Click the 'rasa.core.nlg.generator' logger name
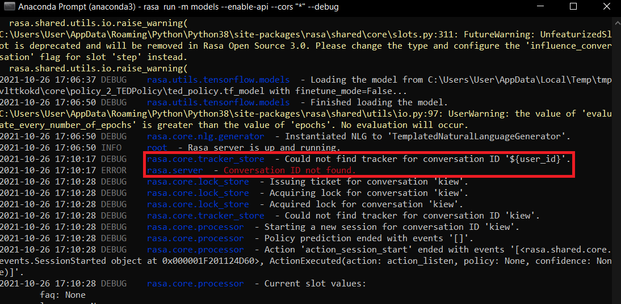 [x=205, y=136]
